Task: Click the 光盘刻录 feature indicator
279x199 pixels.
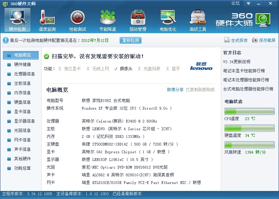Action: click(149, 68)
